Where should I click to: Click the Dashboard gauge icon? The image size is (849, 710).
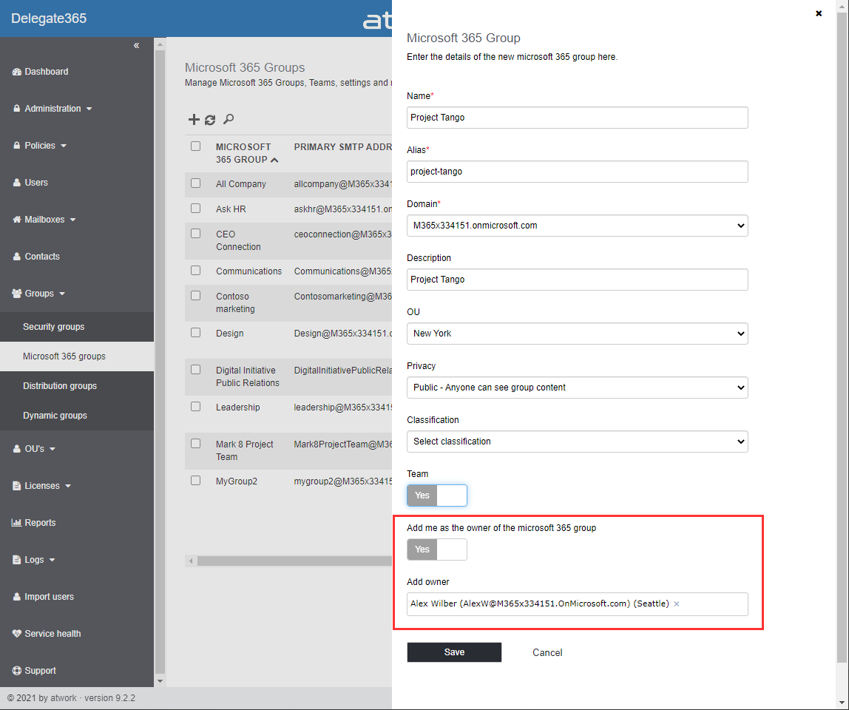click(17, 72)
